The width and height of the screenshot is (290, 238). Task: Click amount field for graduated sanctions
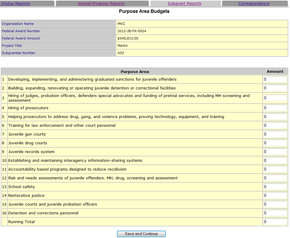pyautogui.click(x=275, y=80)
